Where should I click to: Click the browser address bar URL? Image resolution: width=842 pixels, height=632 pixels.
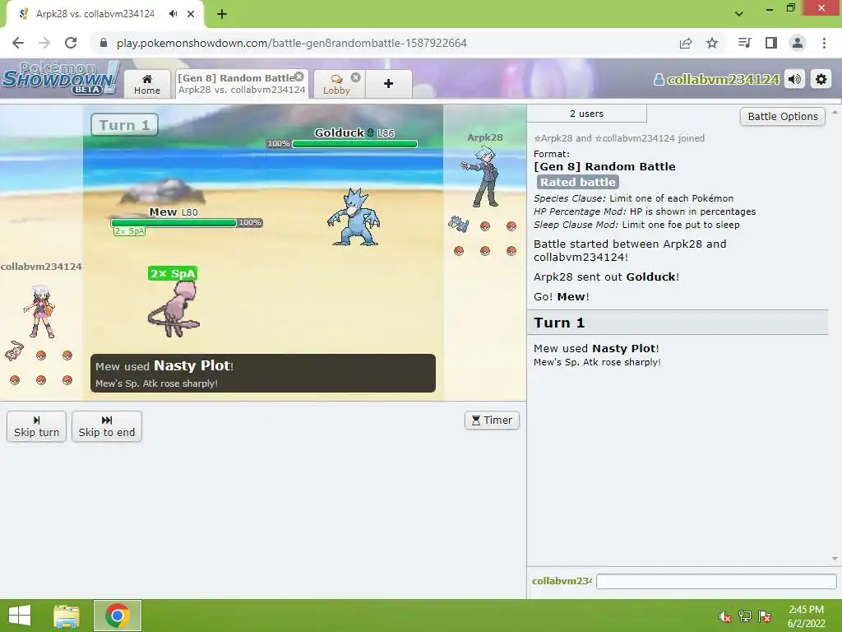pyautogui.click(x=292, y=43)
